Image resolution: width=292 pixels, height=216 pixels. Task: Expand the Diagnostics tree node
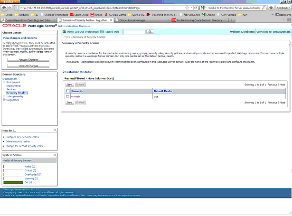click(x=4, y=100)
